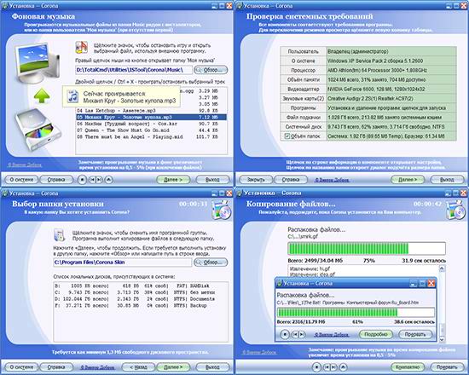
Task: Go to previous track in compact install window
Action: click(295, 334)
